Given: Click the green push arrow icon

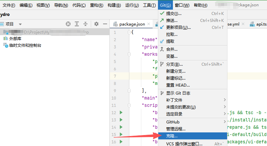Looking at the screenshot, I should (x=162, y=20).
